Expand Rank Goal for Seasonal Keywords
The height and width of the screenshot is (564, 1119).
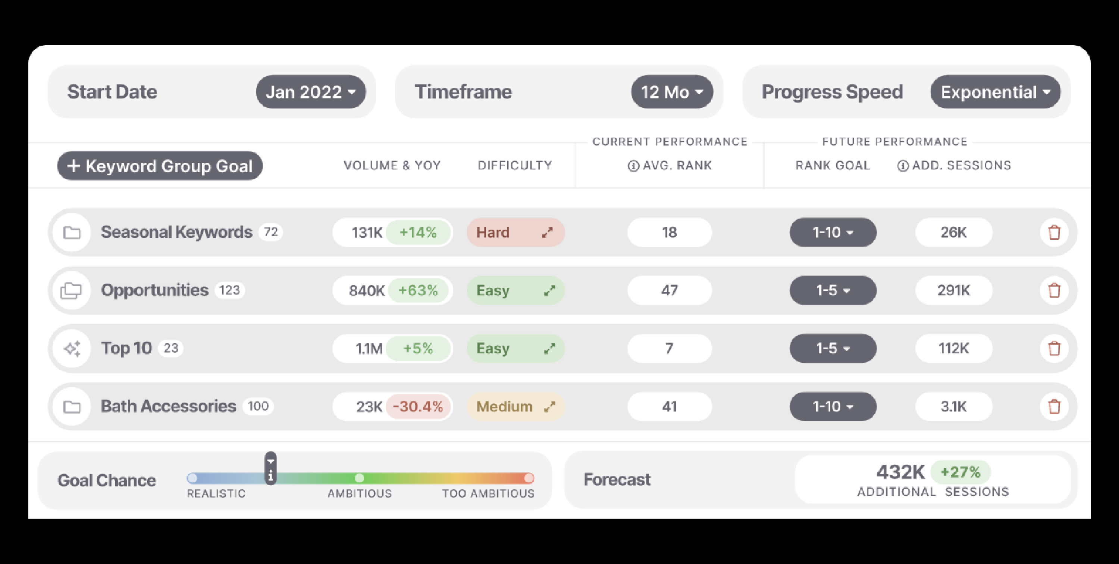pos(834,231)
